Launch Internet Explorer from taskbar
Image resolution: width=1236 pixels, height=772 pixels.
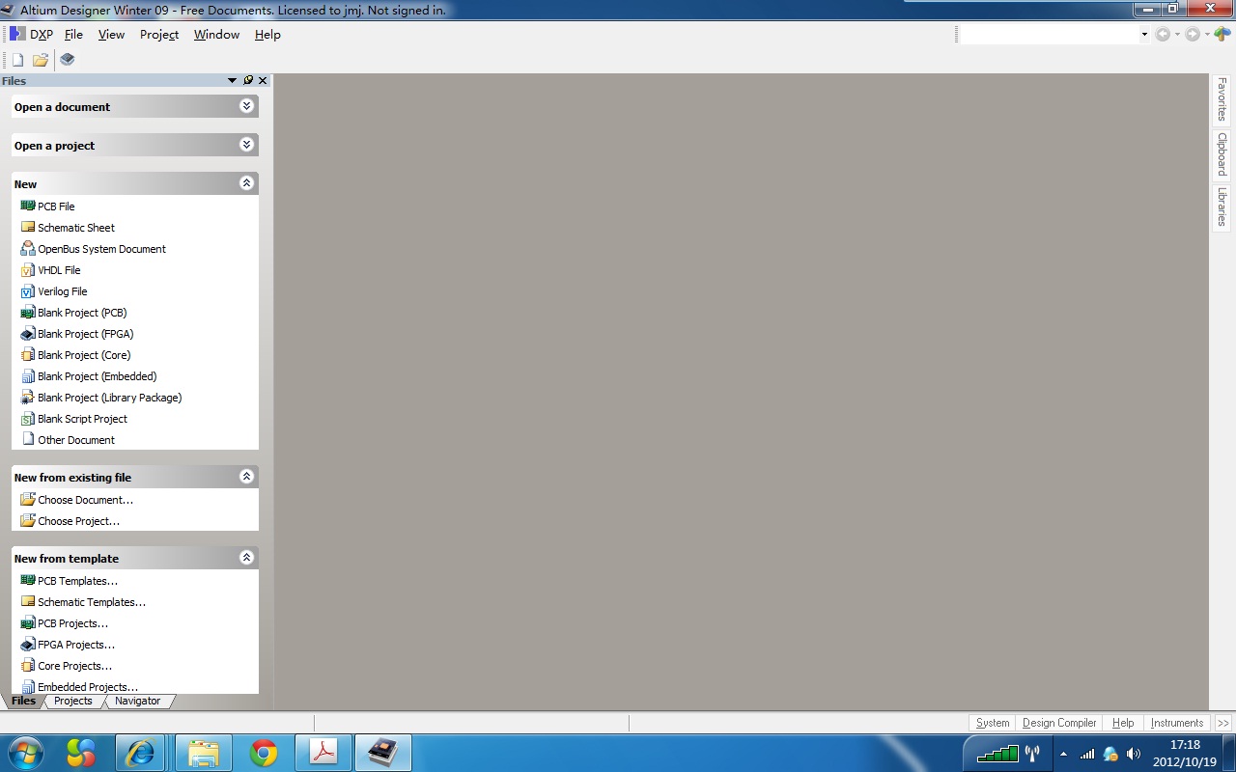pyautogui.click(x=140, y=753)
